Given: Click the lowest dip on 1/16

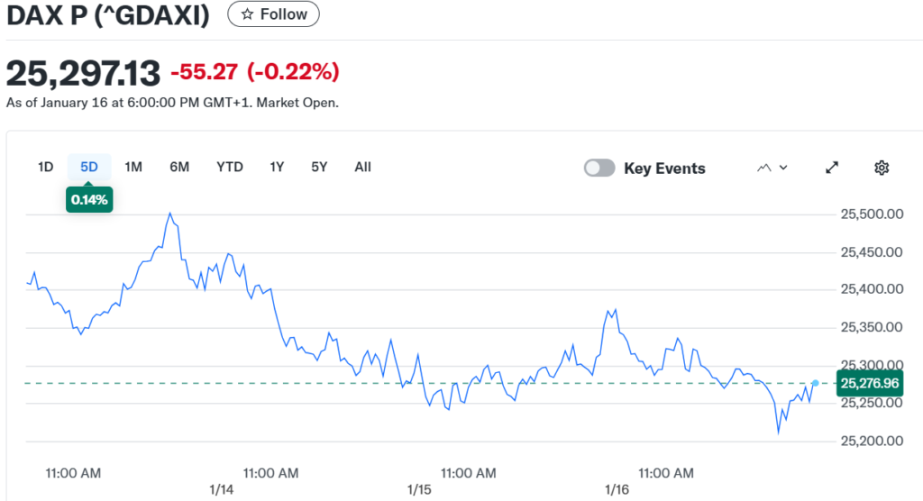Looking at the screenshot, I should click(779, 433).
